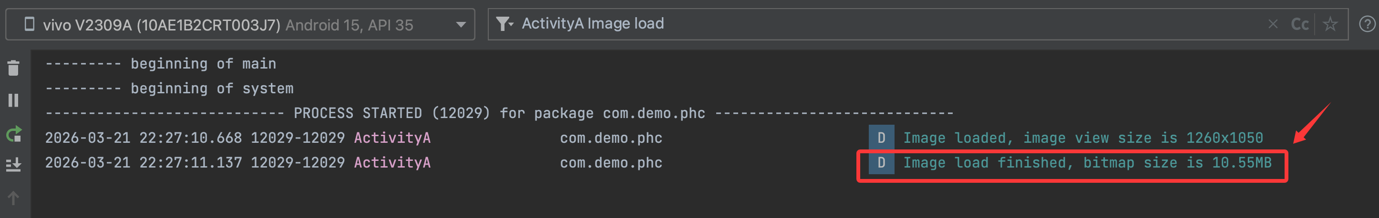The image size is (1379, 218).
Task: Click the filter field containing 'ActivityA Image load'
Action: (x=856, y=24)
